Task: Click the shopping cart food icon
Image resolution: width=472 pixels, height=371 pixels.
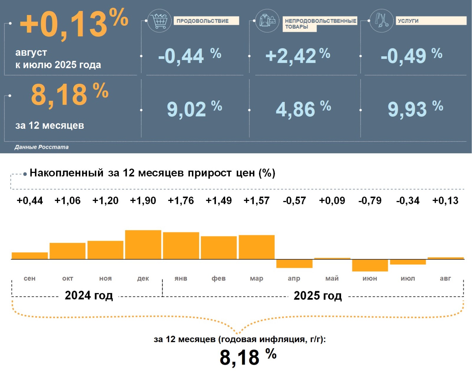Action: 159,21
